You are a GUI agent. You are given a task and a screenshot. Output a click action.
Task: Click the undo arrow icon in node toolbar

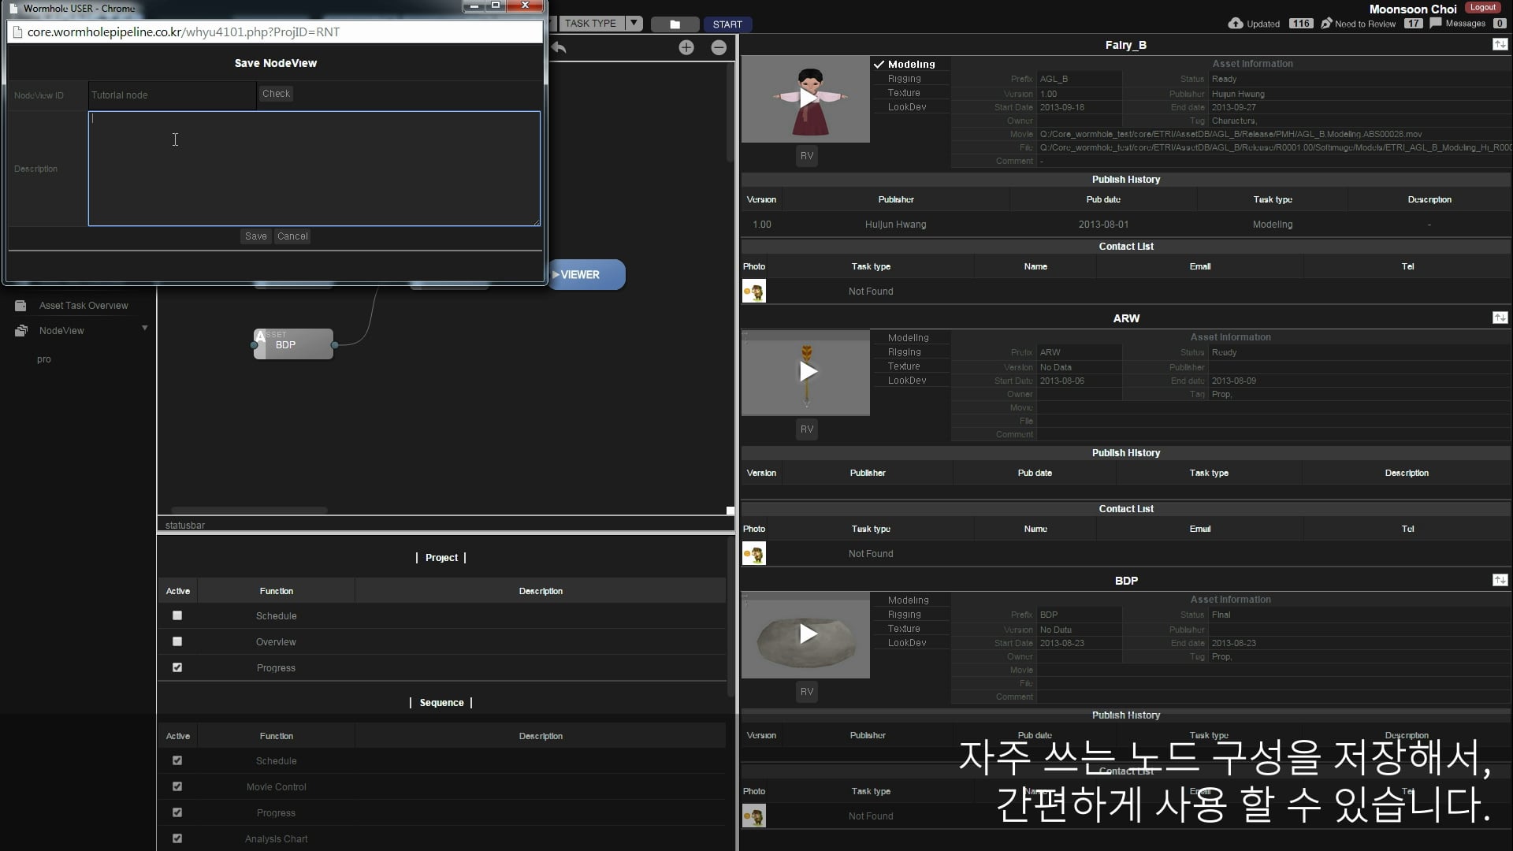[x=559, y=47]
